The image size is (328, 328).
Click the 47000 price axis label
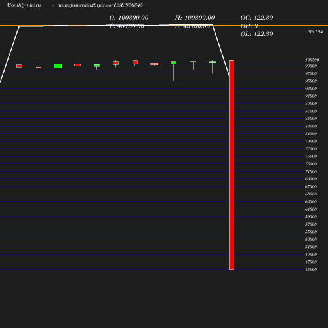click(311, 262)
